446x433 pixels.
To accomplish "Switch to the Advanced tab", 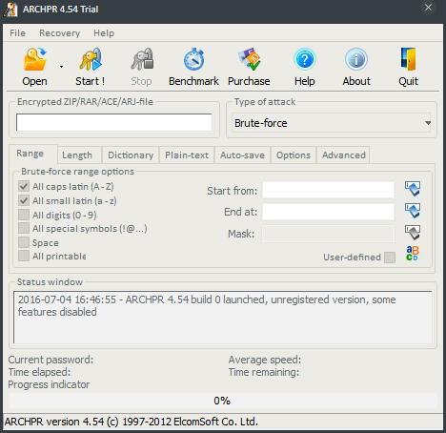I will 344,155.
